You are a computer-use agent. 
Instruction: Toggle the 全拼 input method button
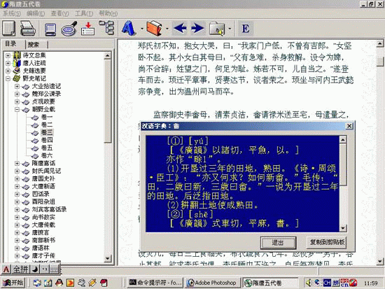point(20,269)
